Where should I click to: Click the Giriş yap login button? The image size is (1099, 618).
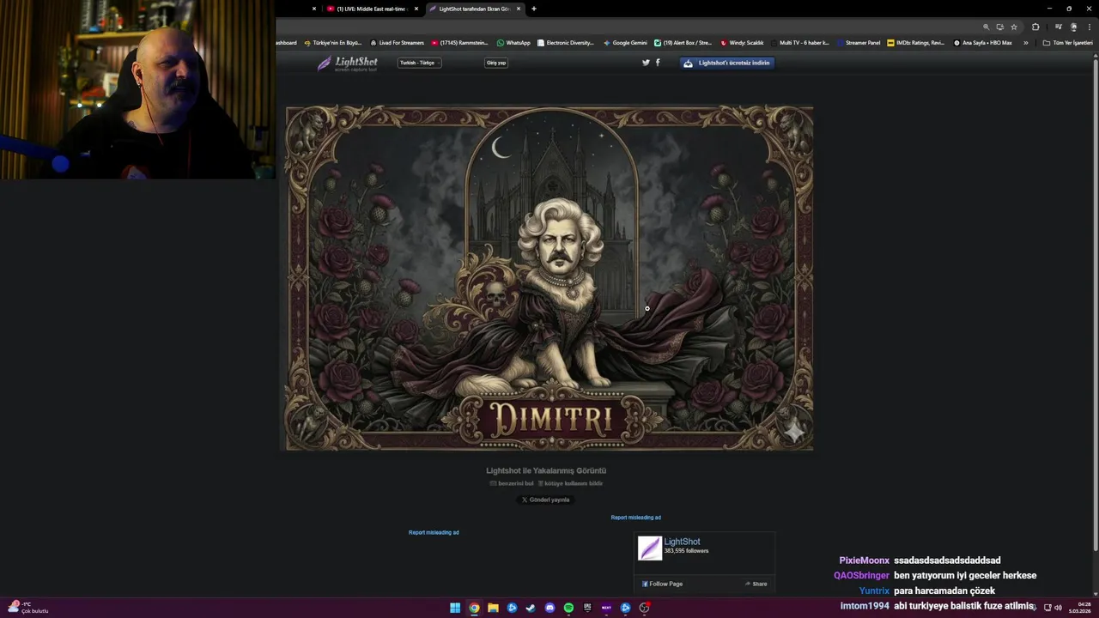(496, 63)
